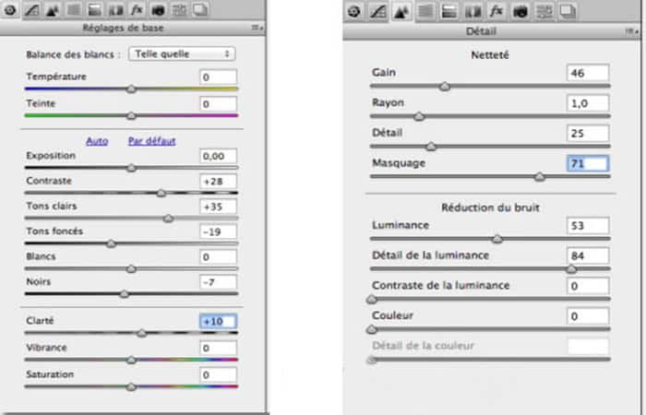Open Presets tab icon in the Détail panel
Screen dimensions: 646x415
click(544, 11)
